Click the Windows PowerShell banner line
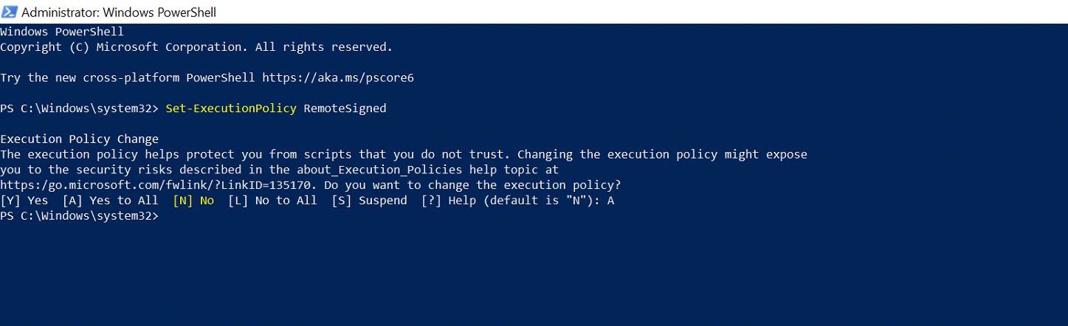This screenshot has height=326, width=1068. (62, 32)
